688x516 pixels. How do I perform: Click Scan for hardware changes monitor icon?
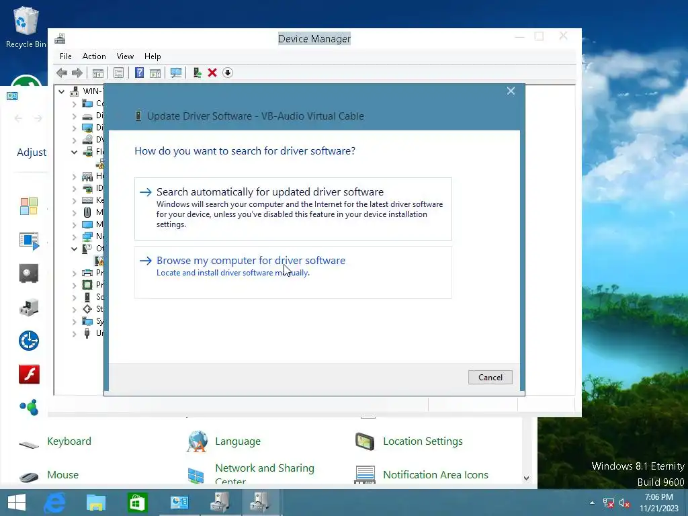[x=176, y=73]
